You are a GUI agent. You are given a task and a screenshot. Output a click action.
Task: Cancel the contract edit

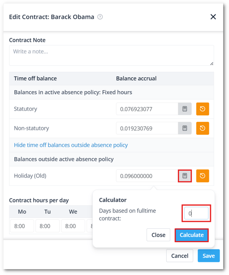180,256
